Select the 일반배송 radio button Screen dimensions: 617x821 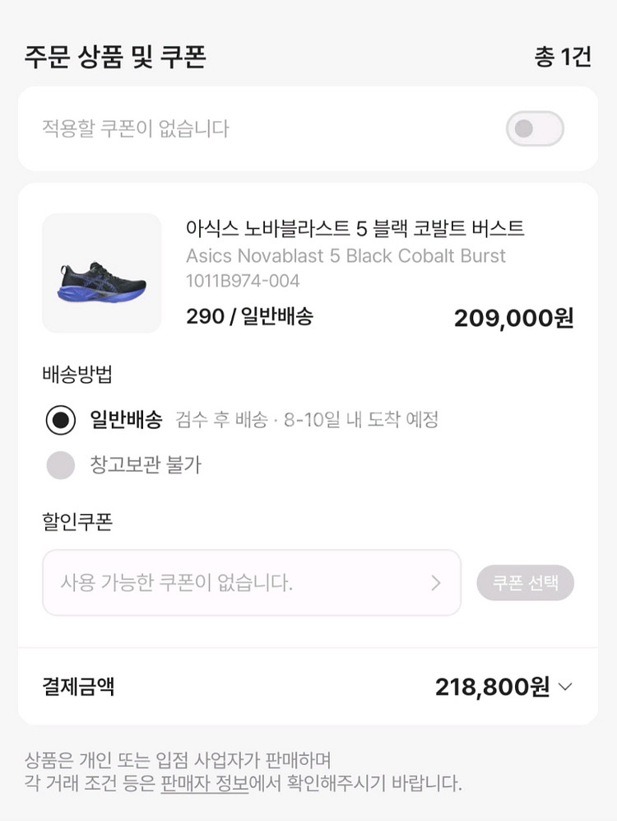pos(60,420)
